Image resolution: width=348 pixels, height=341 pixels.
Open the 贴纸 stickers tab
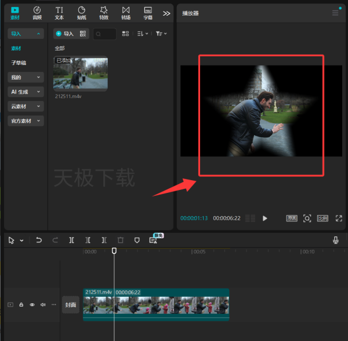pos(81,13)
